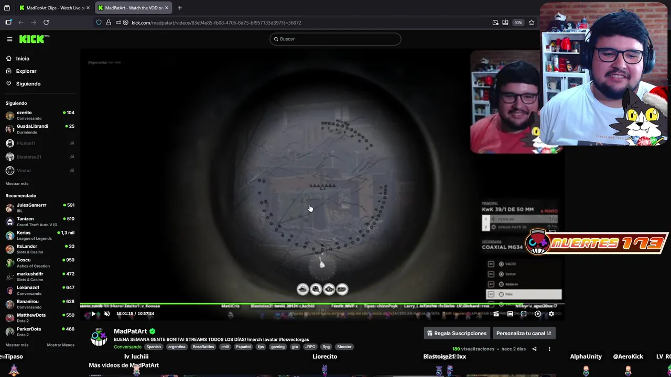Image resolution: width=671 pixels, height=377 pixels.
Task: Share the video via share icon
Action: pyautogui.click(x=534, y=349)
